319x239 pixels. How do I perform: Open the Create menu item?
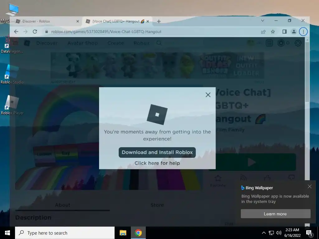tap(116, 43)
